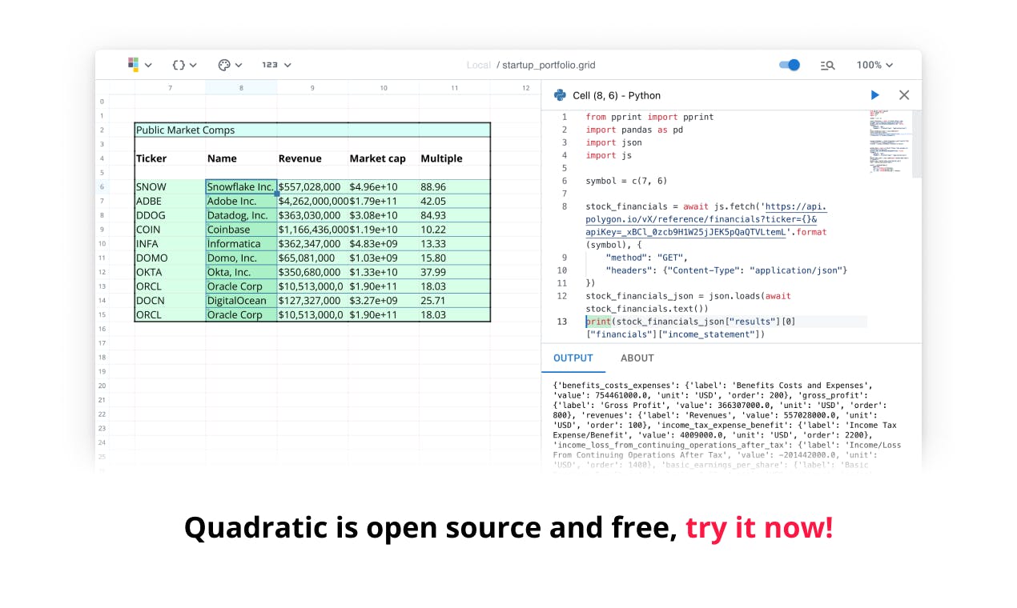This screenshot has width=1017, height=608.
Task: Open the code cell braces menu
Action: pos(184,65)
